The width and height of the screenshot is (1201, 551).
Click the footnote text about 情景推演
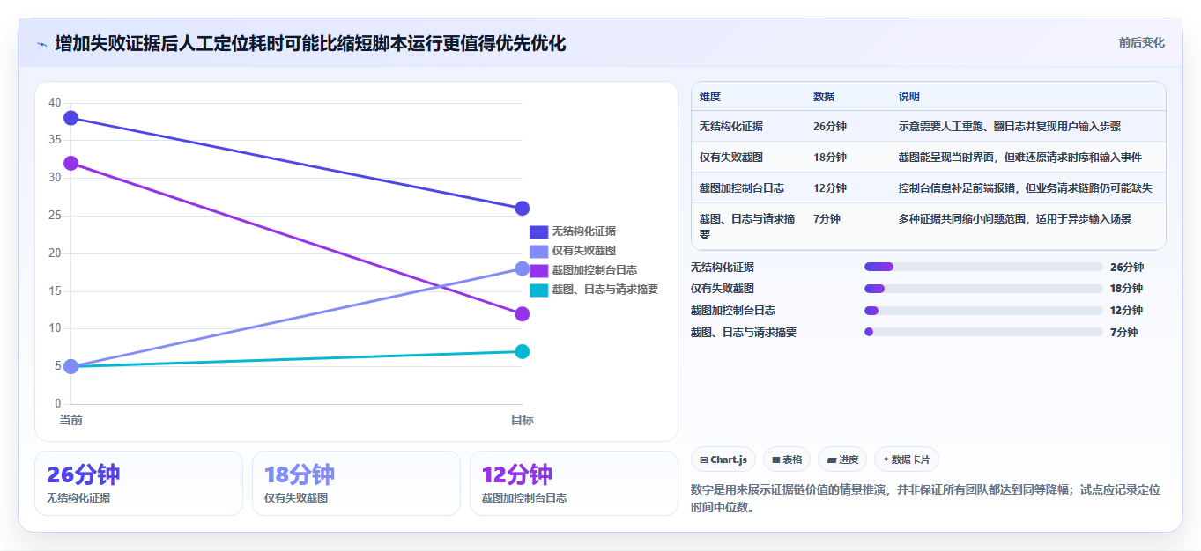[x=925, y=498]
